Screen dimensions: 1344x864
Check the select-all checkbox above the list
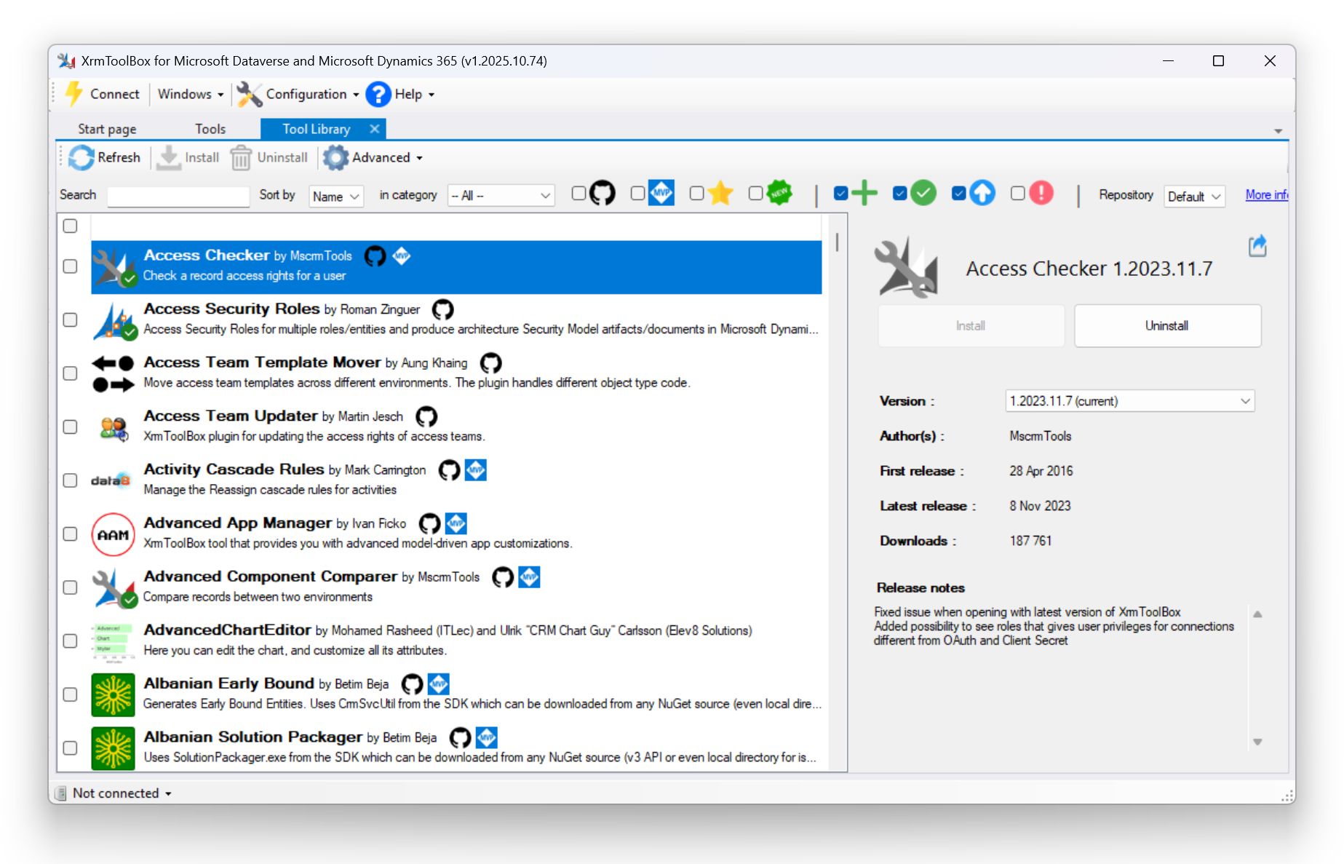tap(70, 226)
